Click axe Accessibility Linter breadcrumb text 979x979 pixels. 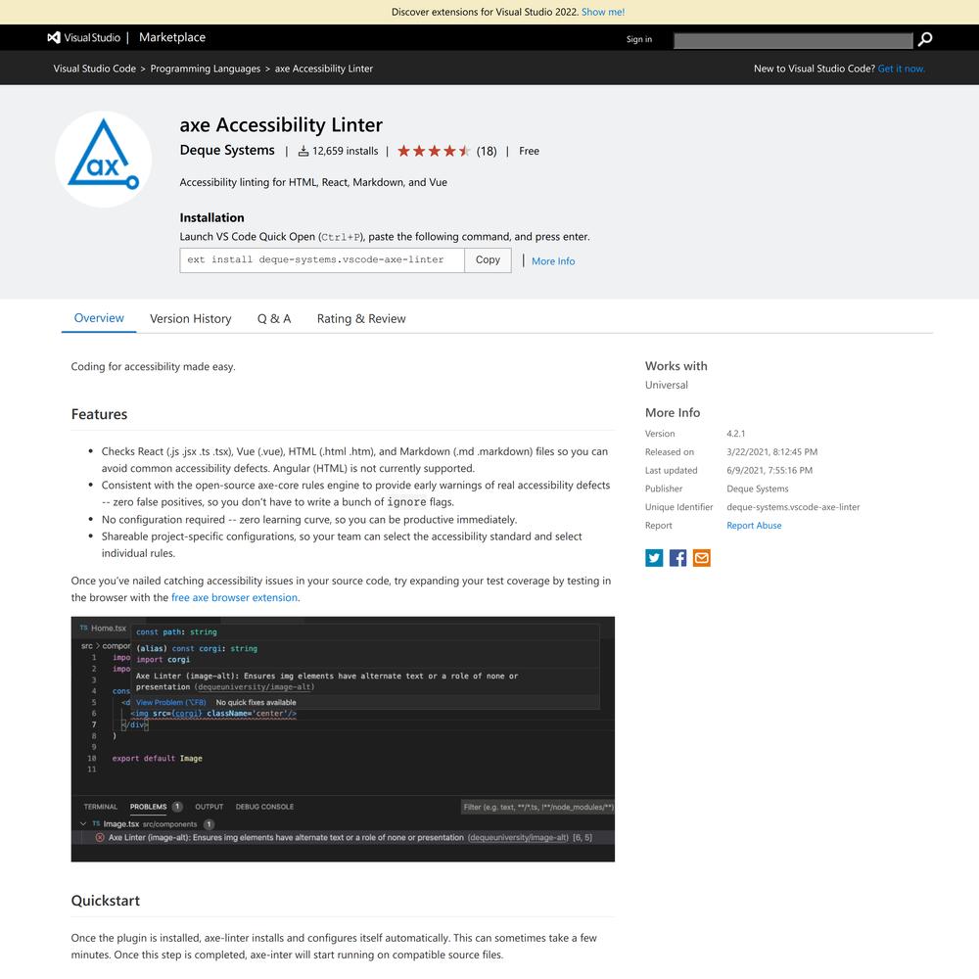324,69
